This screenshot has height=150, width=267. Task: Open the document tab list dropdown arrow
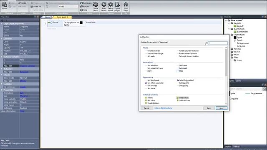pos(221,17)
